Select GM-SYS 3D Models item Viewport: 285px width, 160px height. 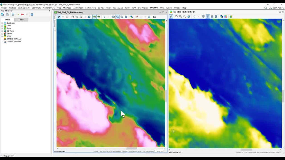coord(14,39)
